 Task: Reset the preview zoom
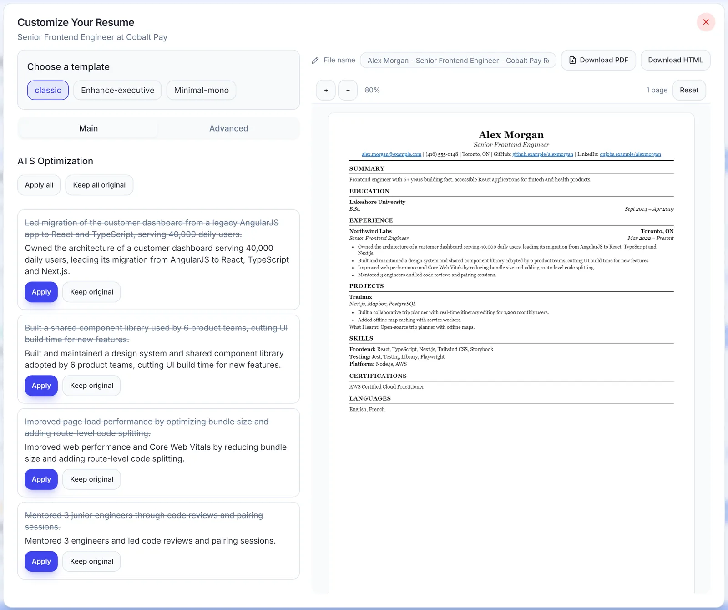point(689,90)
